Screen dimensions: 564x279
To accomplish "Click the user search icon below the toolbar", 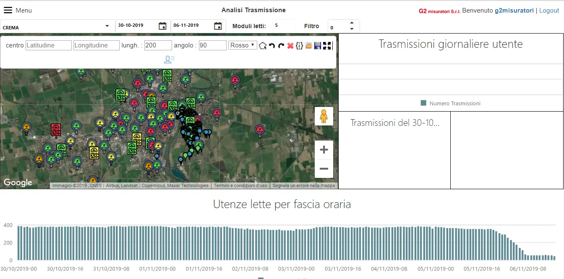I will pyautogui.click(x=169, y=59).
